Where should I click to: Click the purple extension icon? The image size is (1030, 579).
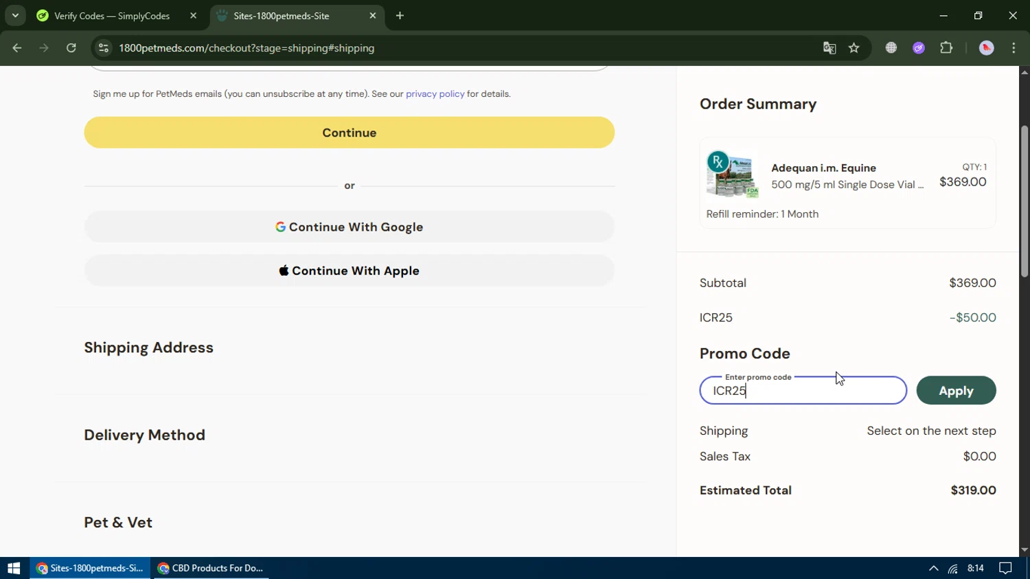coord(919,48)
